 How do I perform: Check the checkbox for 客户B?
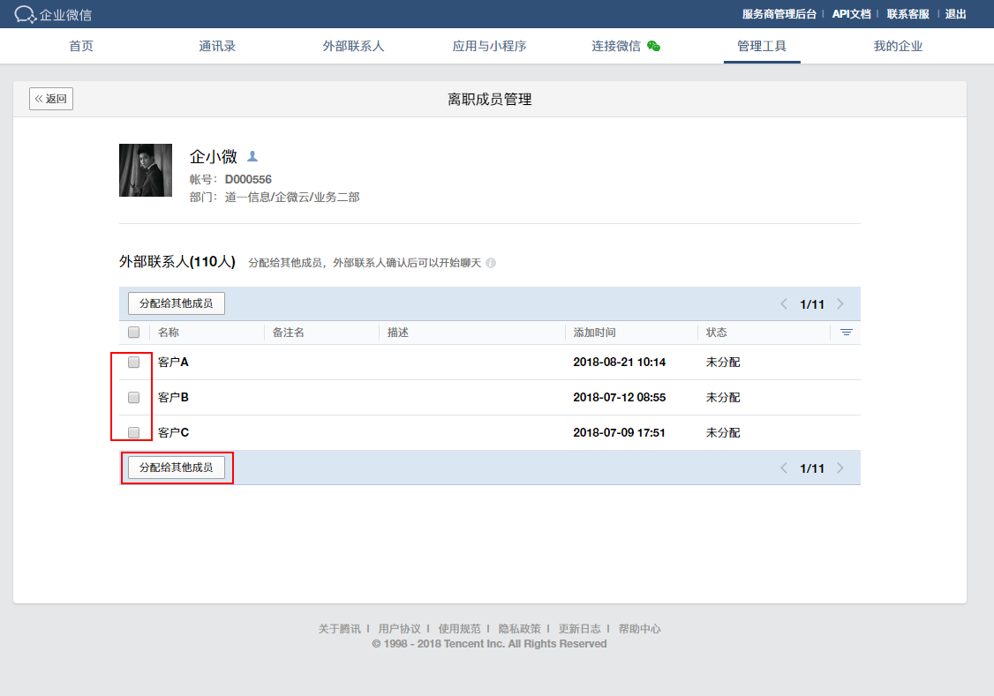tap(132, 397)
